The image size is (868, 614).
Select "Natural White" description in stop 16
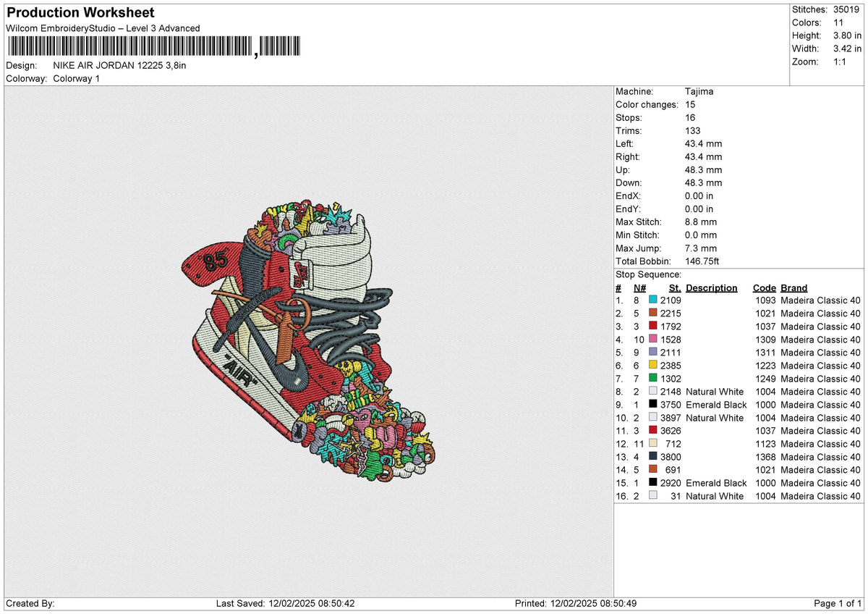pos(715,496)
